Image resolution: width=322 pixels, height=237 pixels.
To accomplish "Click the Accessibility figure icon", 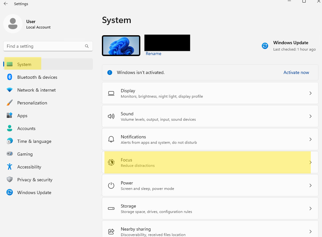I will click(x=10, y=167).
